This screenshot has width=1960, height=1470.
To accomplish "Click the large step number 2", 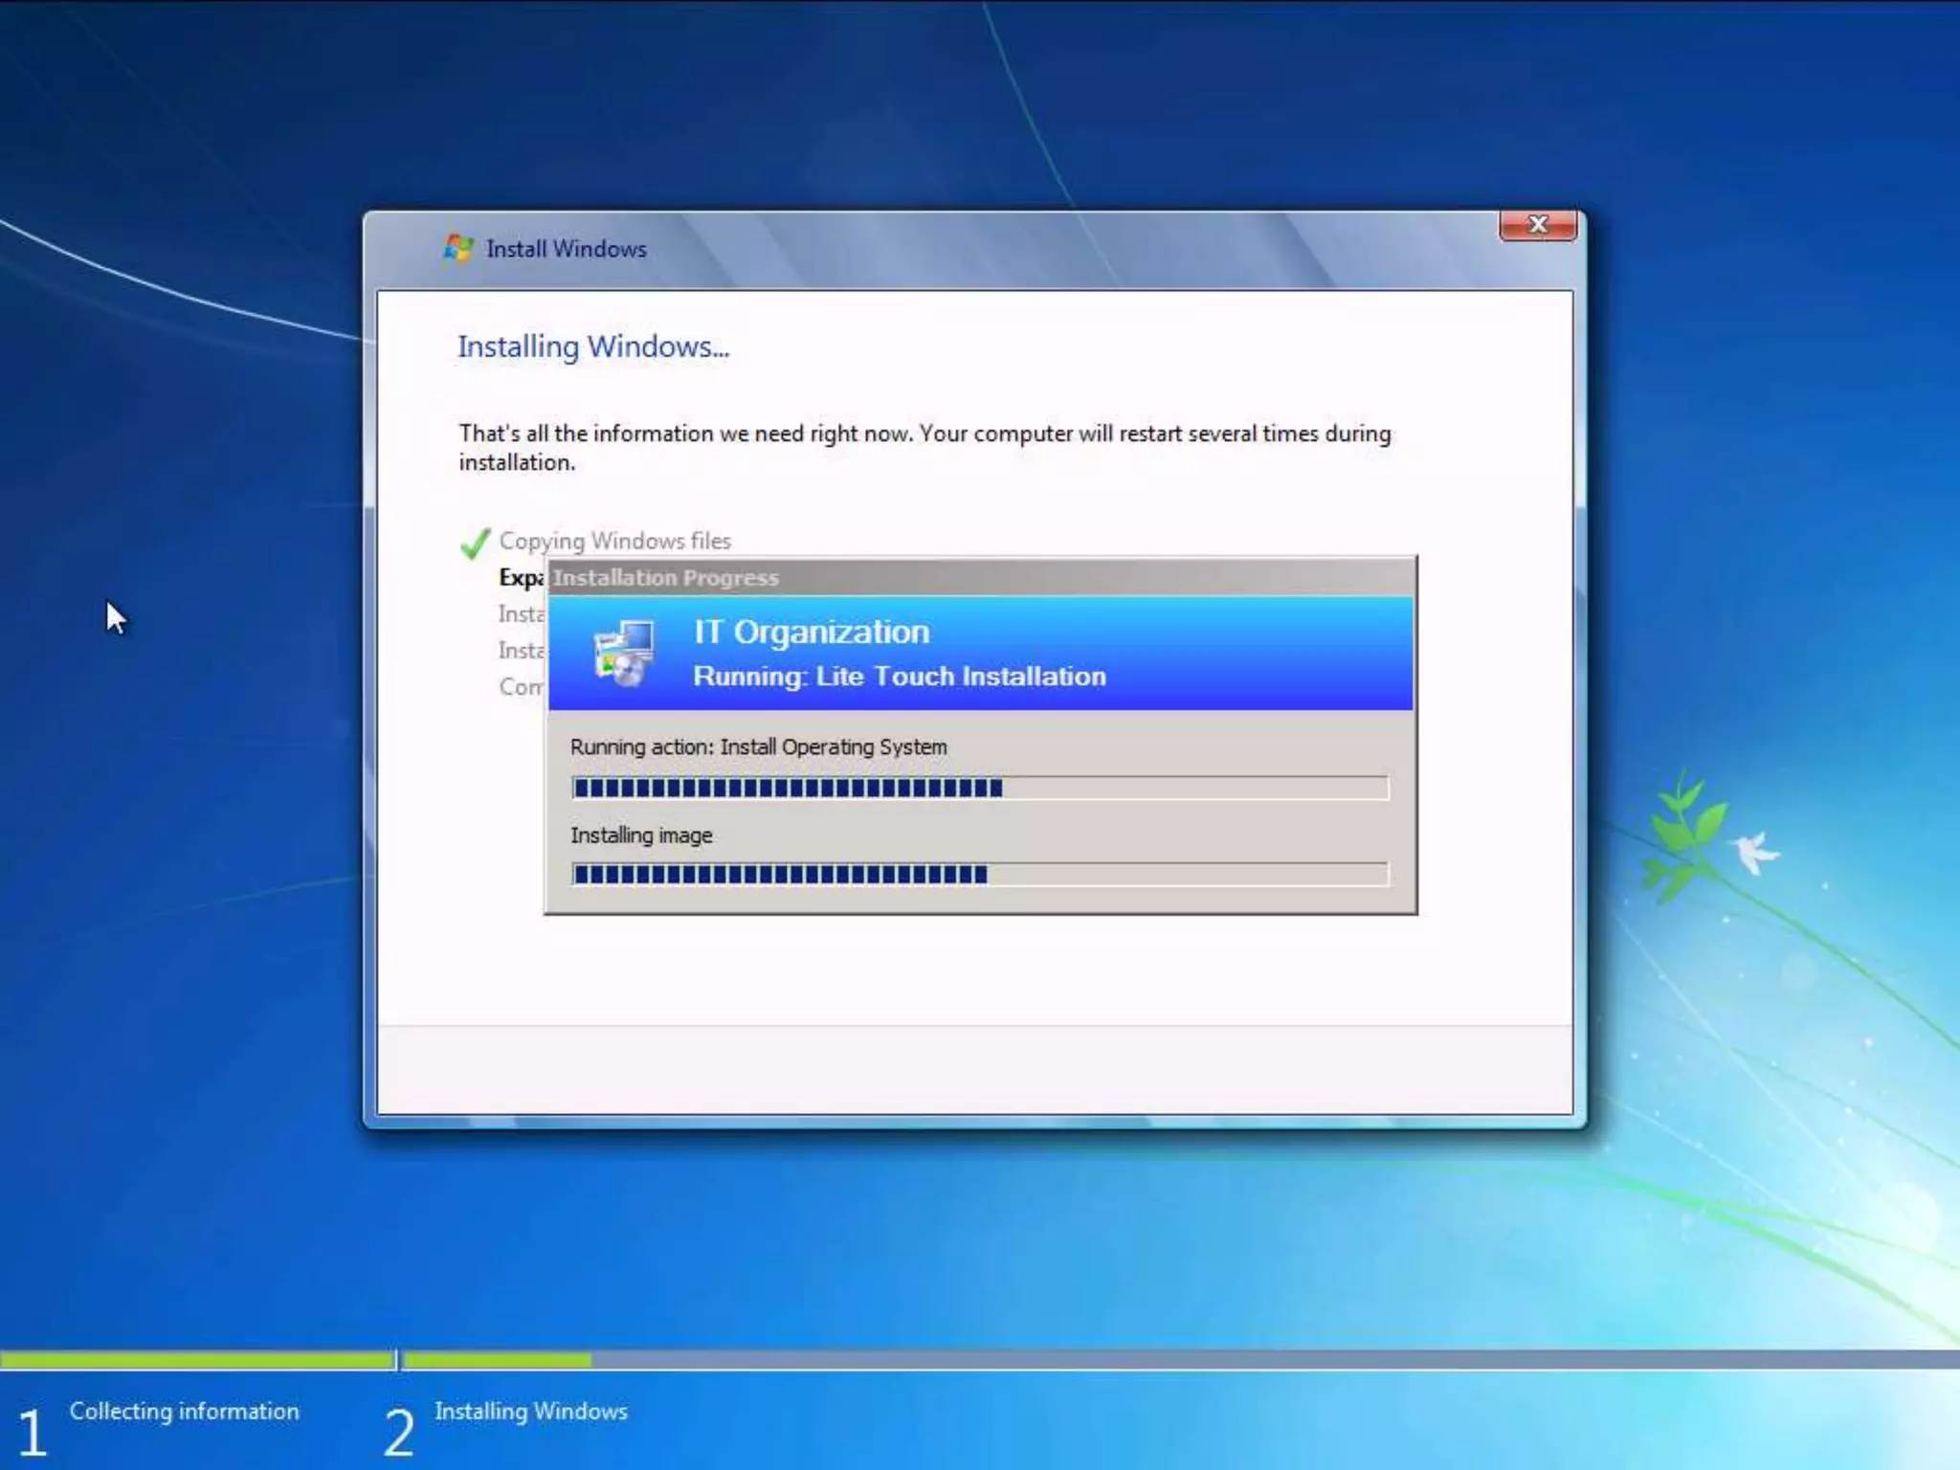I will click(x=399, y=1433).
